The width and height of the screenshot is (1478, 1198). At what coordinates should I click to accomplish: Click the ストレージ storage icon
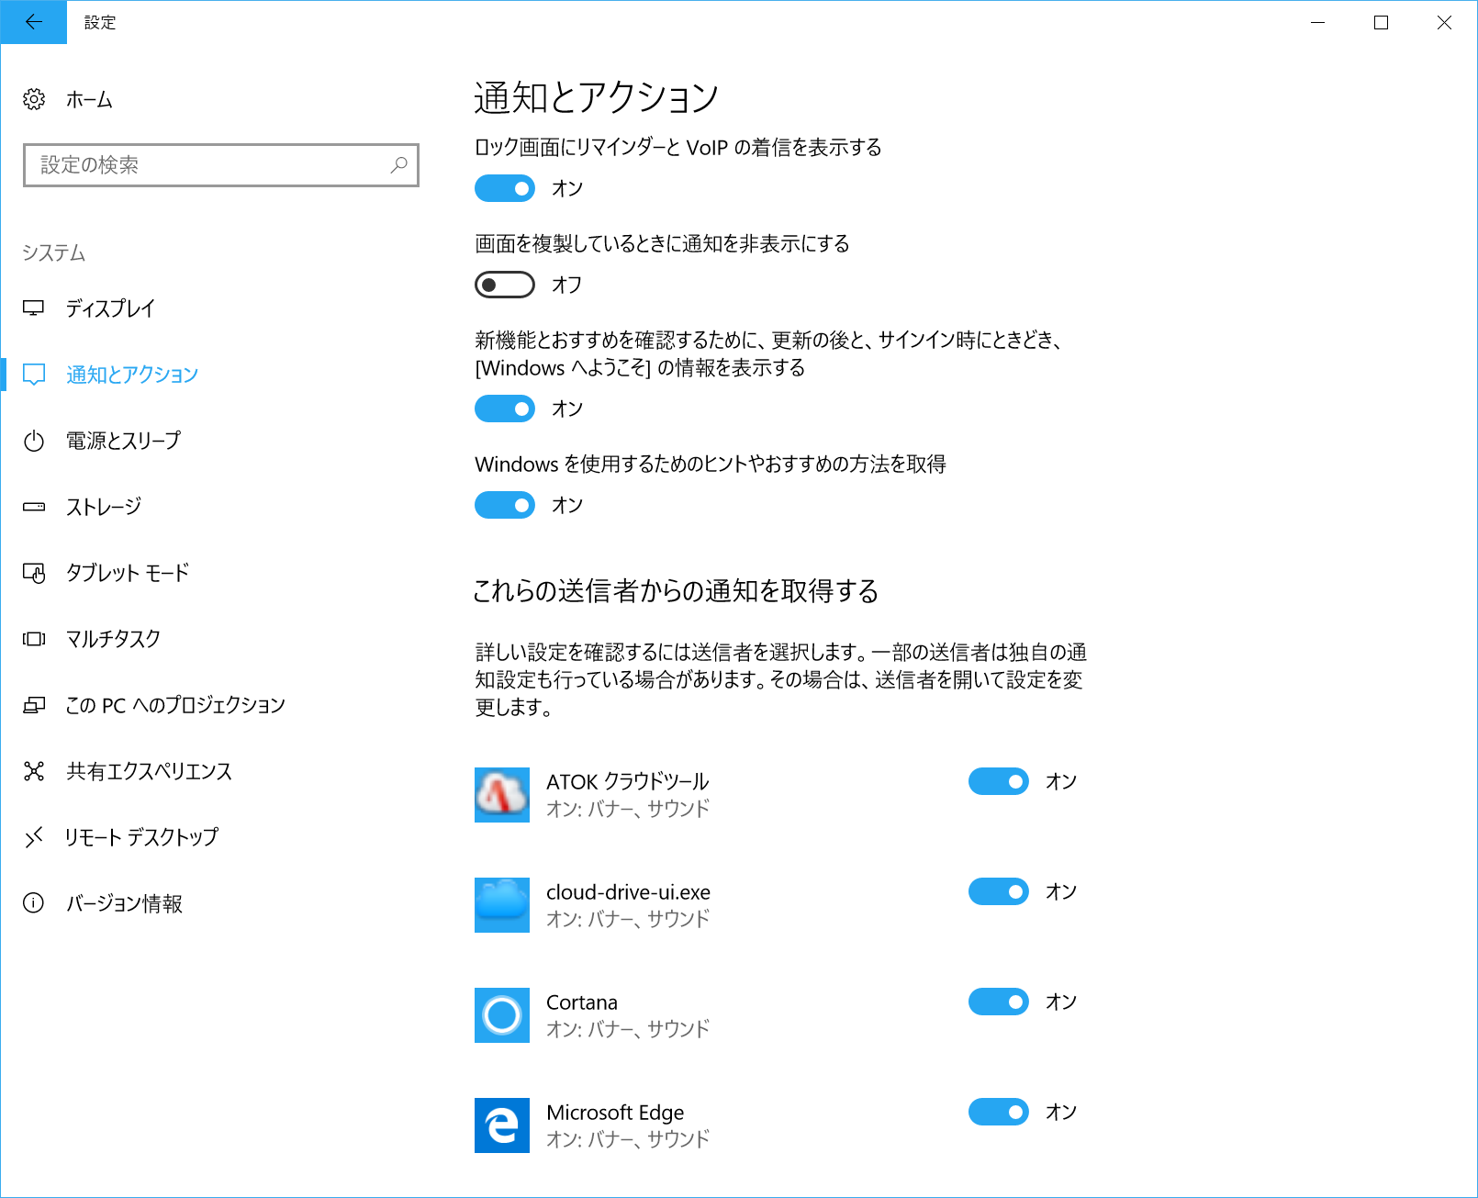point(34,507)
